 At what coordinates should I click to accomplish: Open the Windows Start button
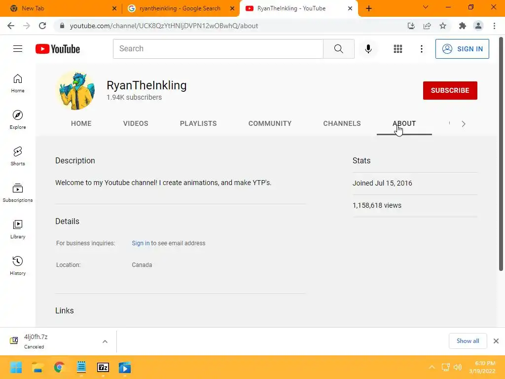pos(16,367)
